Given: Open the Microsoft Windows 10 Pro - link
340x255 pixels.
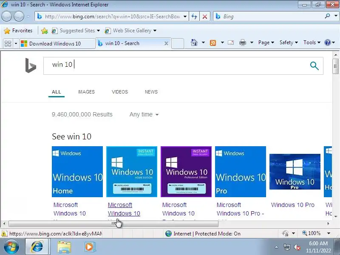Looking at the screenshot, I should pos(240,209).
